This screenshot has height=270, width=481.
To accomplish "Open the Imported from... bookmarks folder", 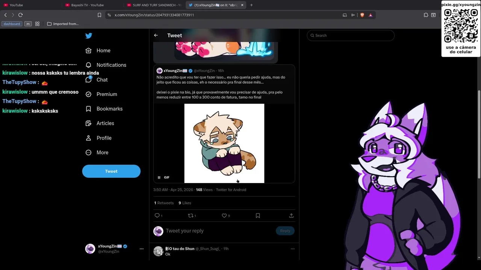I will pos(63,24).
